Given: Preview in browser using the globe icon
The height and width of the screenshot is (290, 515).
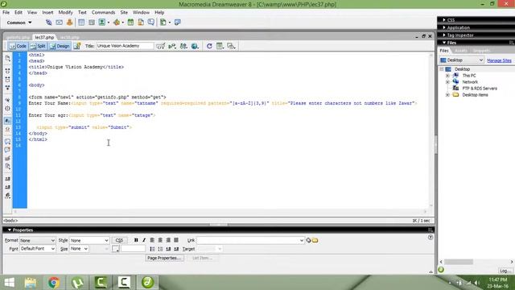Looking at the screenshot, I should tap(195, 46).
